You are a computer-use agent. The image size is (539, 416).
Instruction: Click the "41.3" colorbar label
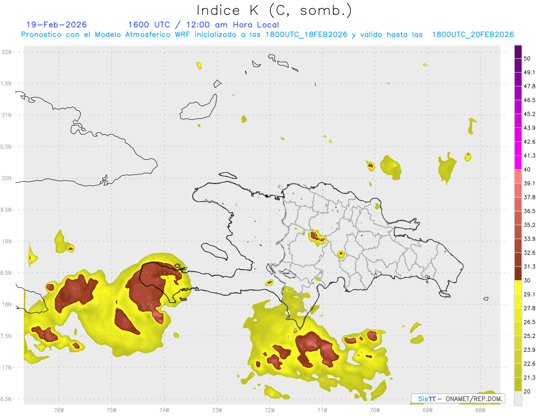(530, 156)
